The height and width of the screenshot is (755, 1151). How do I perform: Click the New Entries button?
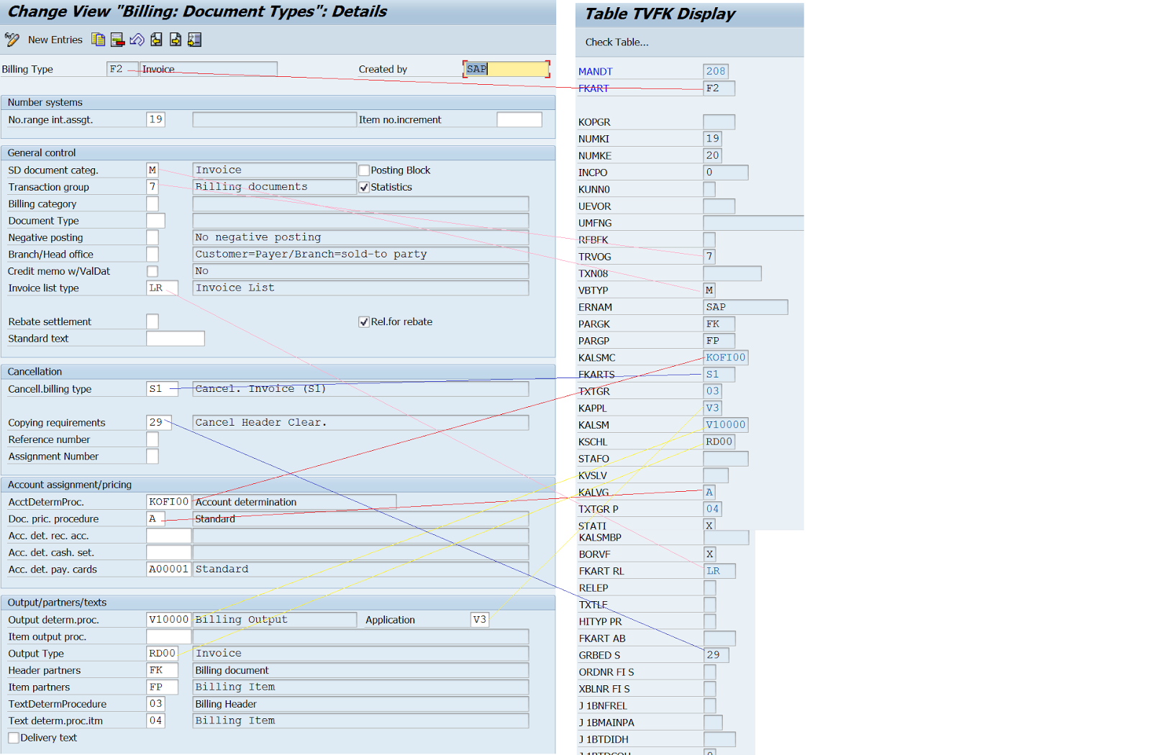click(55, 40)
